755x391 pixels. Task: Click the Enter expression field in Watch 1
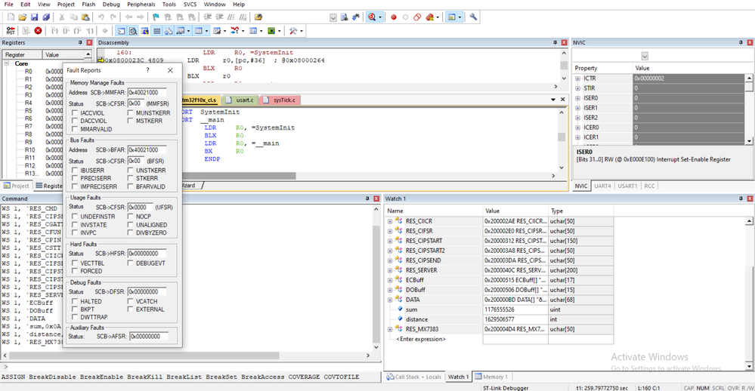(x=421, y=338)
